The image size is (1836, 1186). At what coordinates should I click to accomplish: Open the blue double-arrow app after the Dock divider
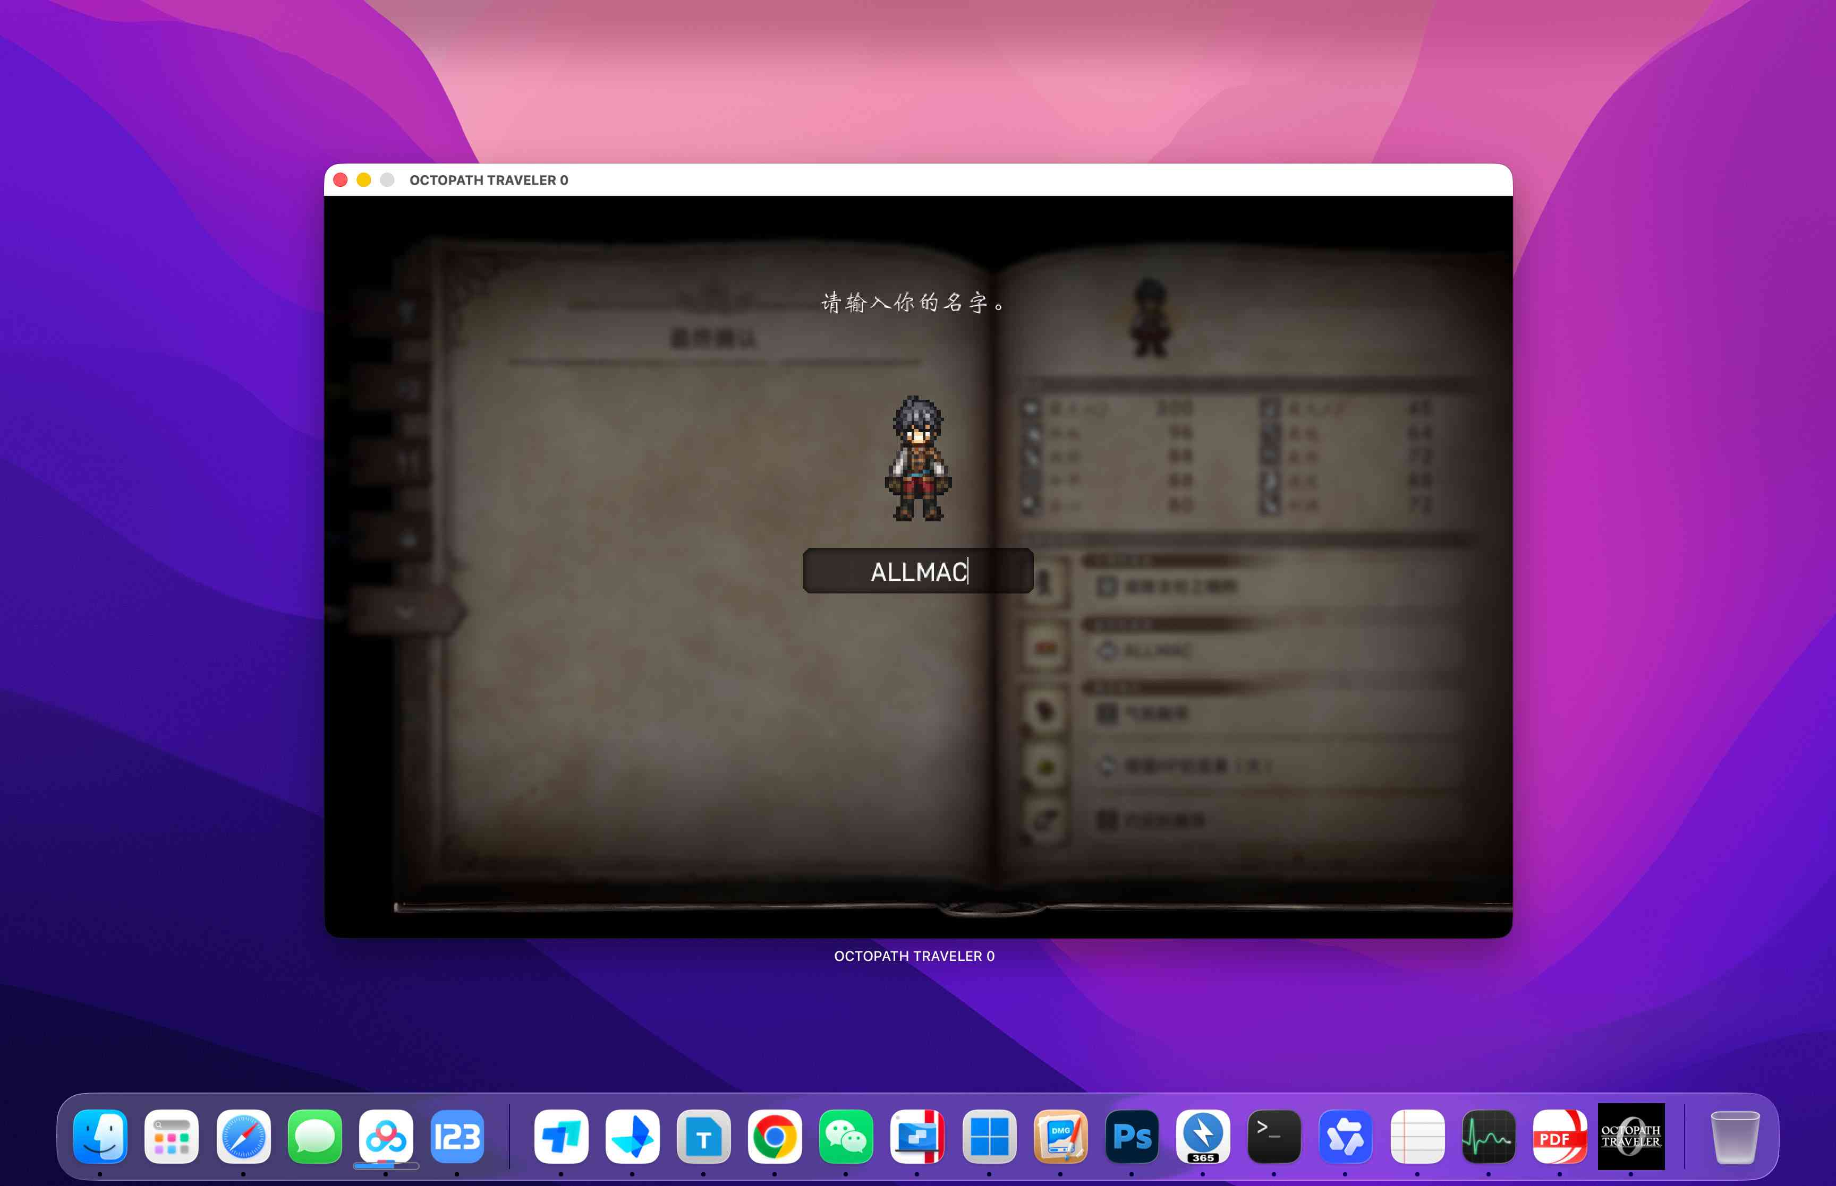pyautogui.click(x=561, y=1137)
